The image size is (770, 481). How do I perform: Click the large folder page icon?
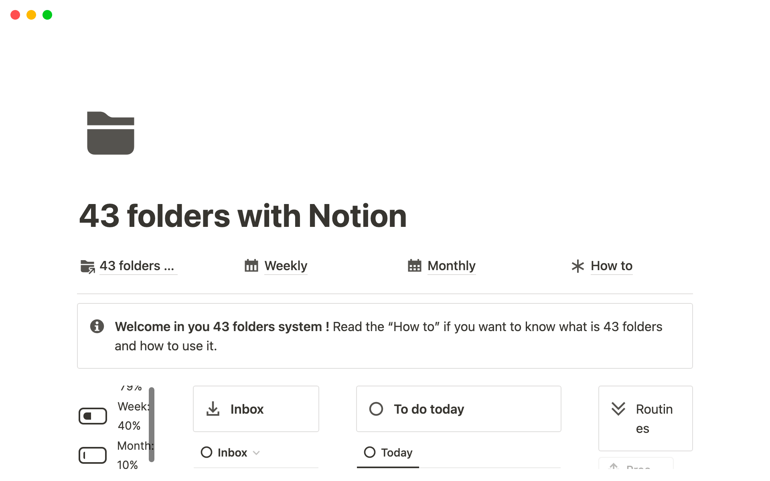(x=111, y=133)
